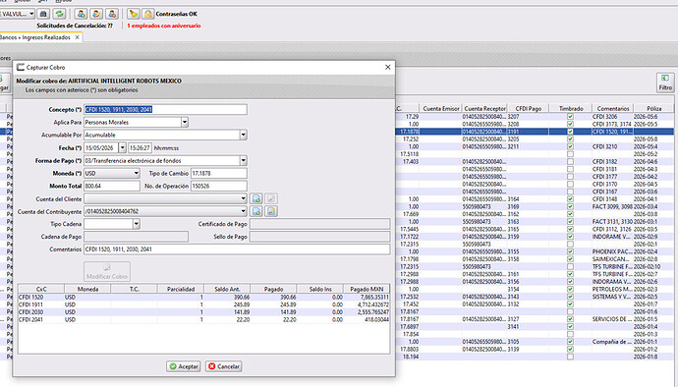Click the Monto Total field
The width and height of the screenshot is (678, 387).
(x=112, y=186)
